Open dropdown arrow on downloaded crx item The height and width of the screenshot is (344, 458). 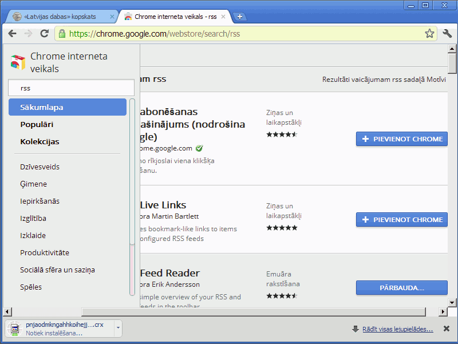(118, 327)
